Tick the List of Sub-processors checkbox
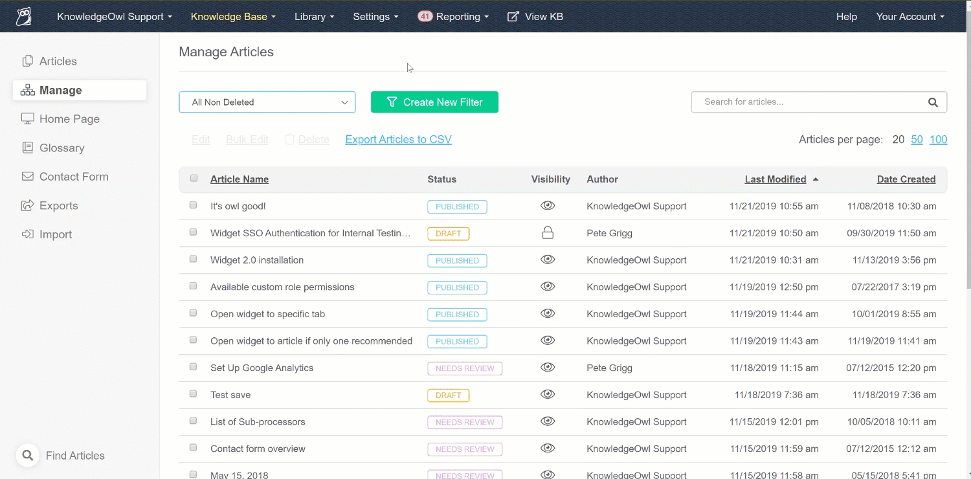This screenshot has width=971, height=479. click(x=193, y=421)
